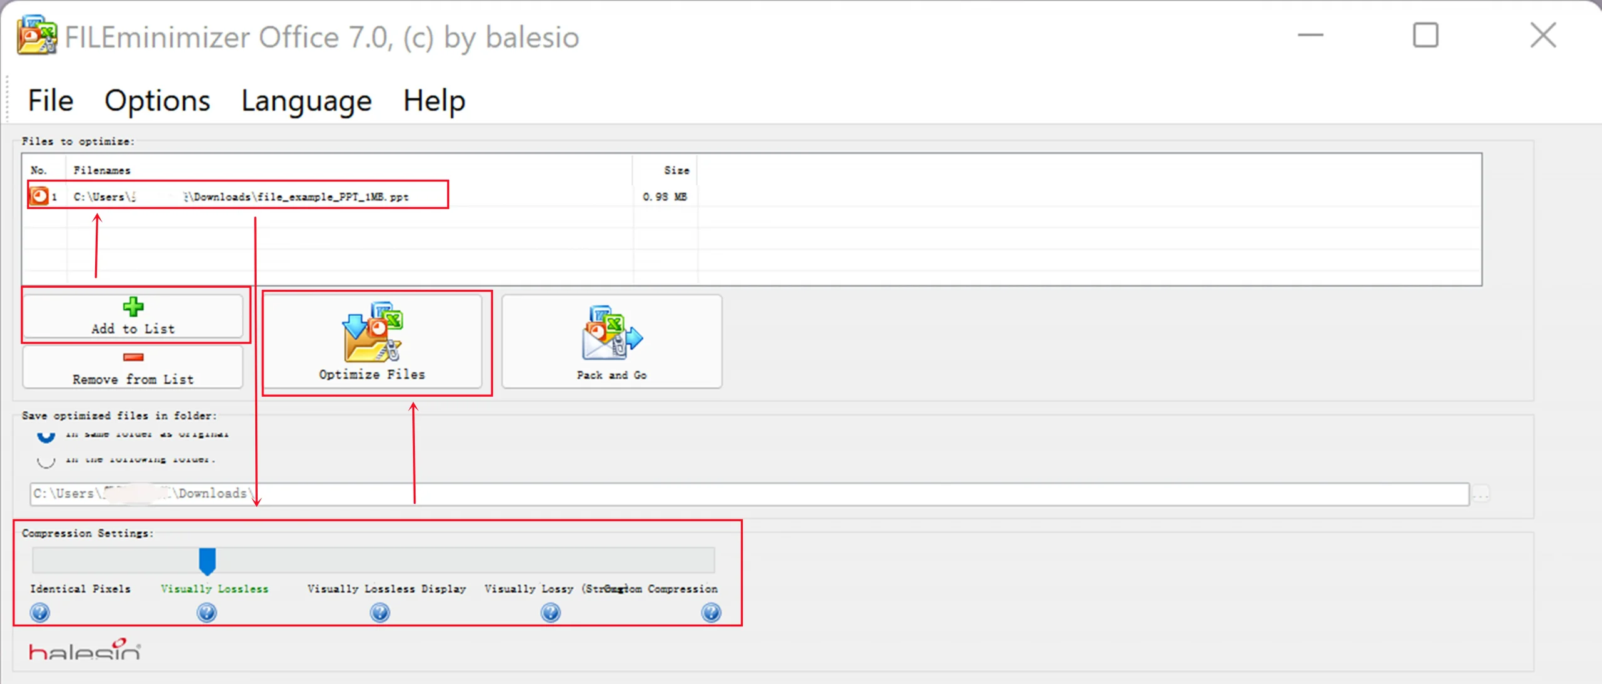Click the FILEminimizer app icon in title bar
1602x684 pixels.
click(37, 36)
